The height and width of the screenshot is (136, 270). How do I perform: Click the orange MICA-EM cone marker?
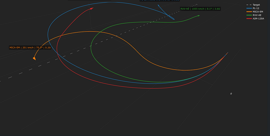35,58
